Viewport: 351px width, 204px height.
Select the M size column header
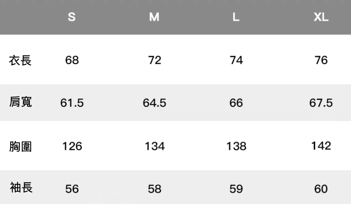(154, 17)
